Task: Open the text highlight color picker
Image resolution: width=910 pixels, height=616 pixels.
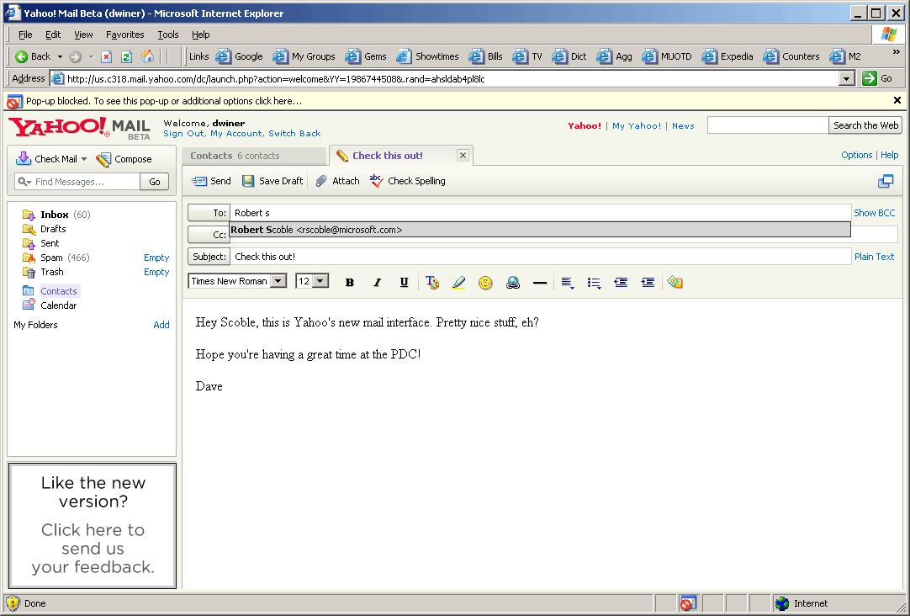Action: (x=458, y=283)
